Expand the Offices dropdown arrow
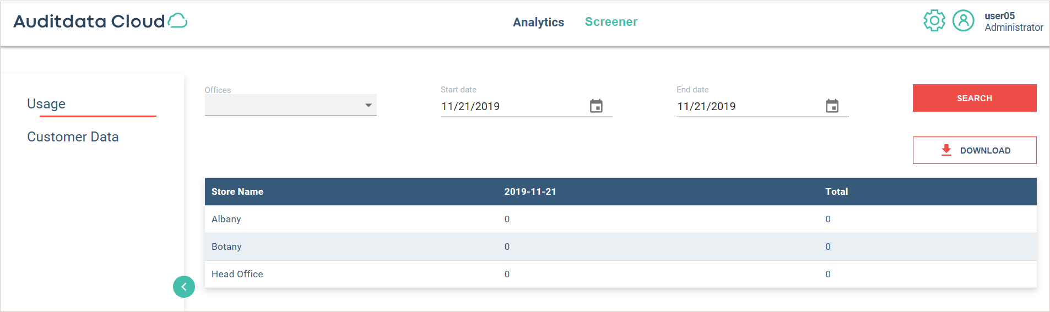 pos(369,105)
